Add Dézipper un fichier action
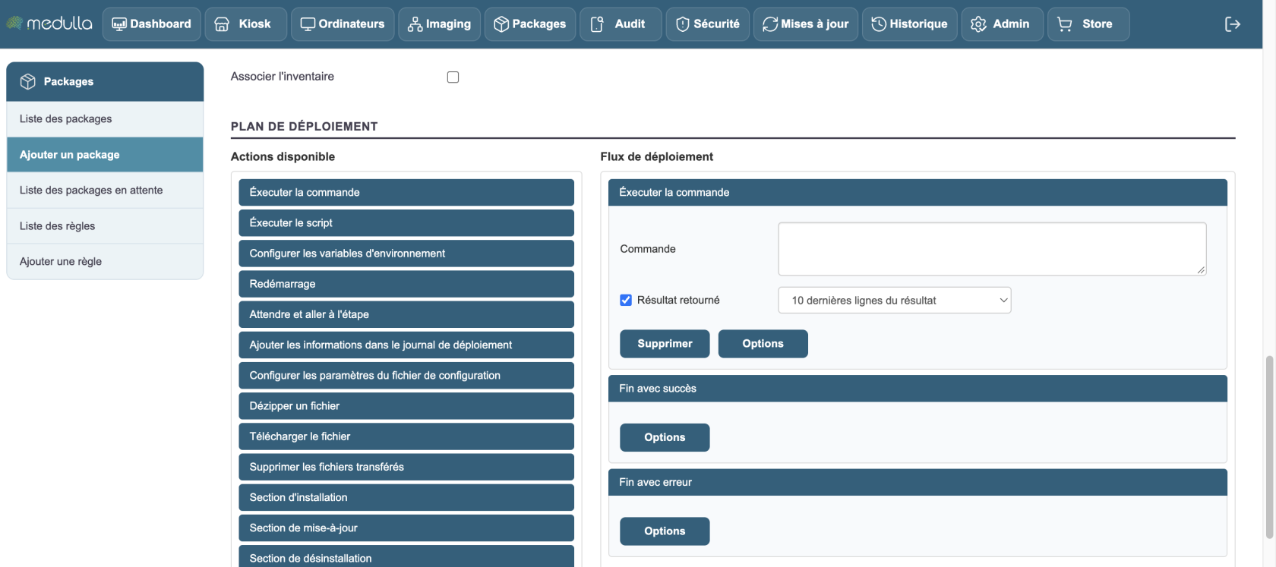1276x567 pixels. (x=406, y=406)
